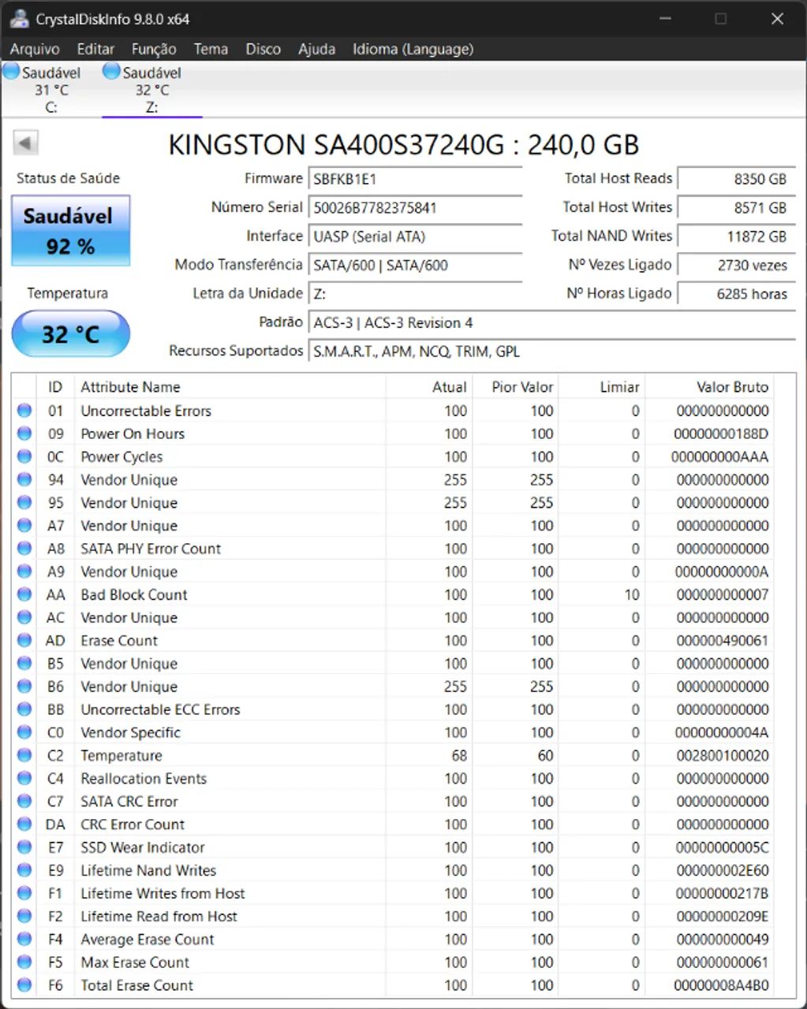Click the Saudável 92% health status panel
807x1009 pixels.
coord(69,229)
